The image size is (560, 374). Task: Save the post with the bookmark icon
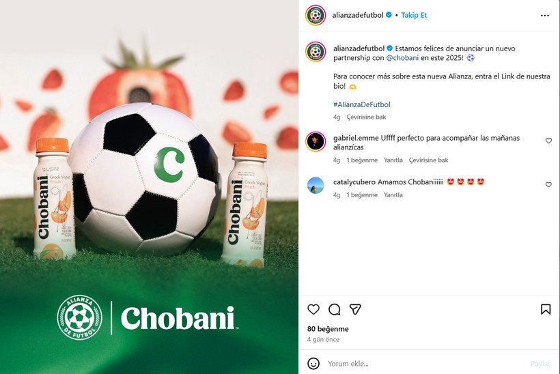point(546,309)
